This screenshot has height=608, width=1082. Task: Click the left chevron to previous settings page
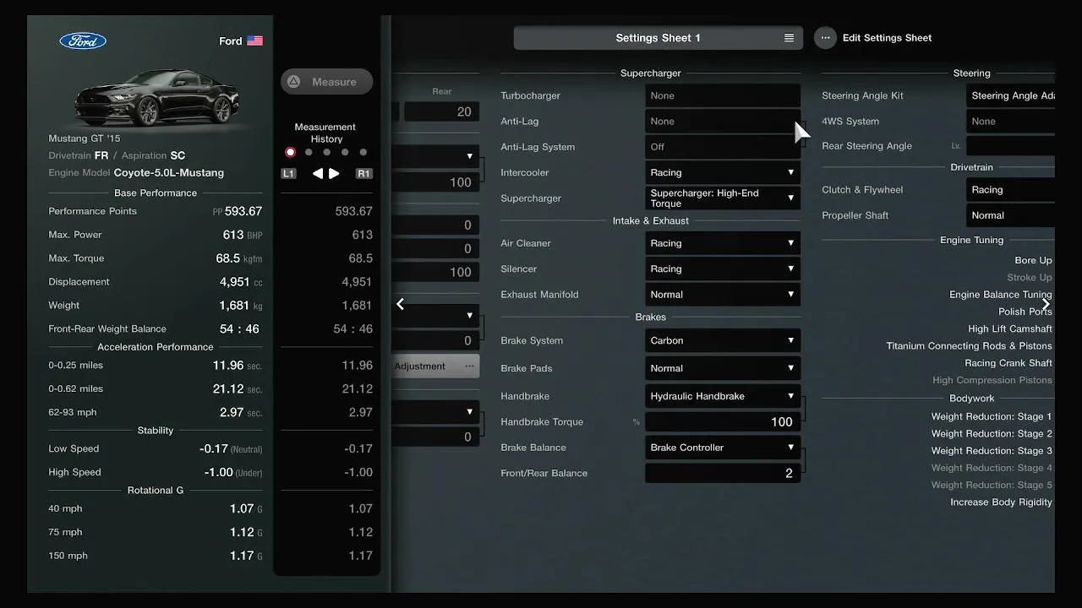(401, 304)
